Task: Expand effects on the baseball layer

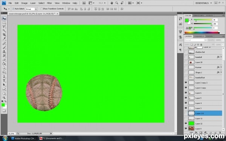Action: pyautogui.click(x=221, y=57)
